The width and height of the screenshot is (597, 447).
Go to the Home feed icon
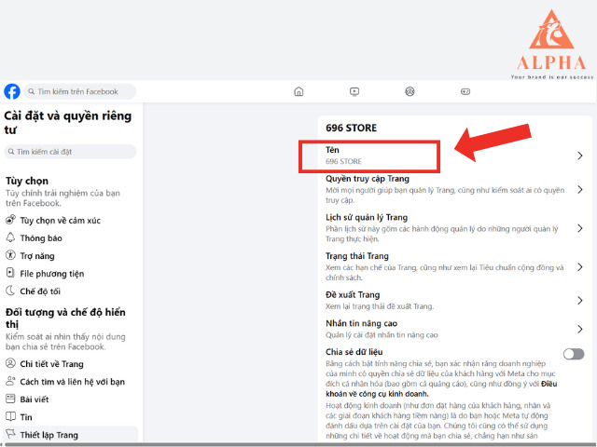298,91
